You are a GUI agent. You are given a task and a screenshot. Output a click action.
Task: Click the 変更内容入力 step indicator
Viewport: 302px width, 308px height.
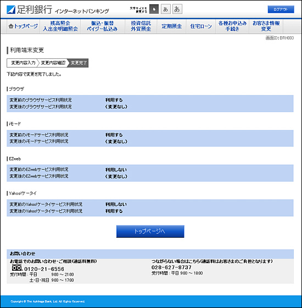click(x=23, y=63)
